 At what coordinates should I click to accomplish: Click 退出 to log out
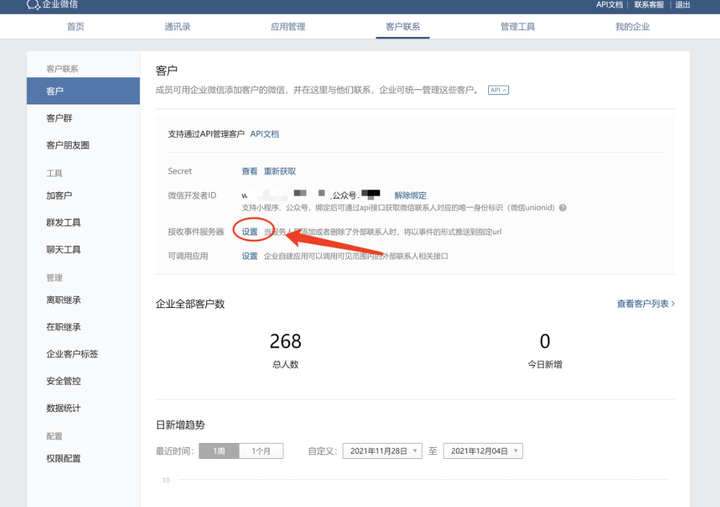coord(682,5)
